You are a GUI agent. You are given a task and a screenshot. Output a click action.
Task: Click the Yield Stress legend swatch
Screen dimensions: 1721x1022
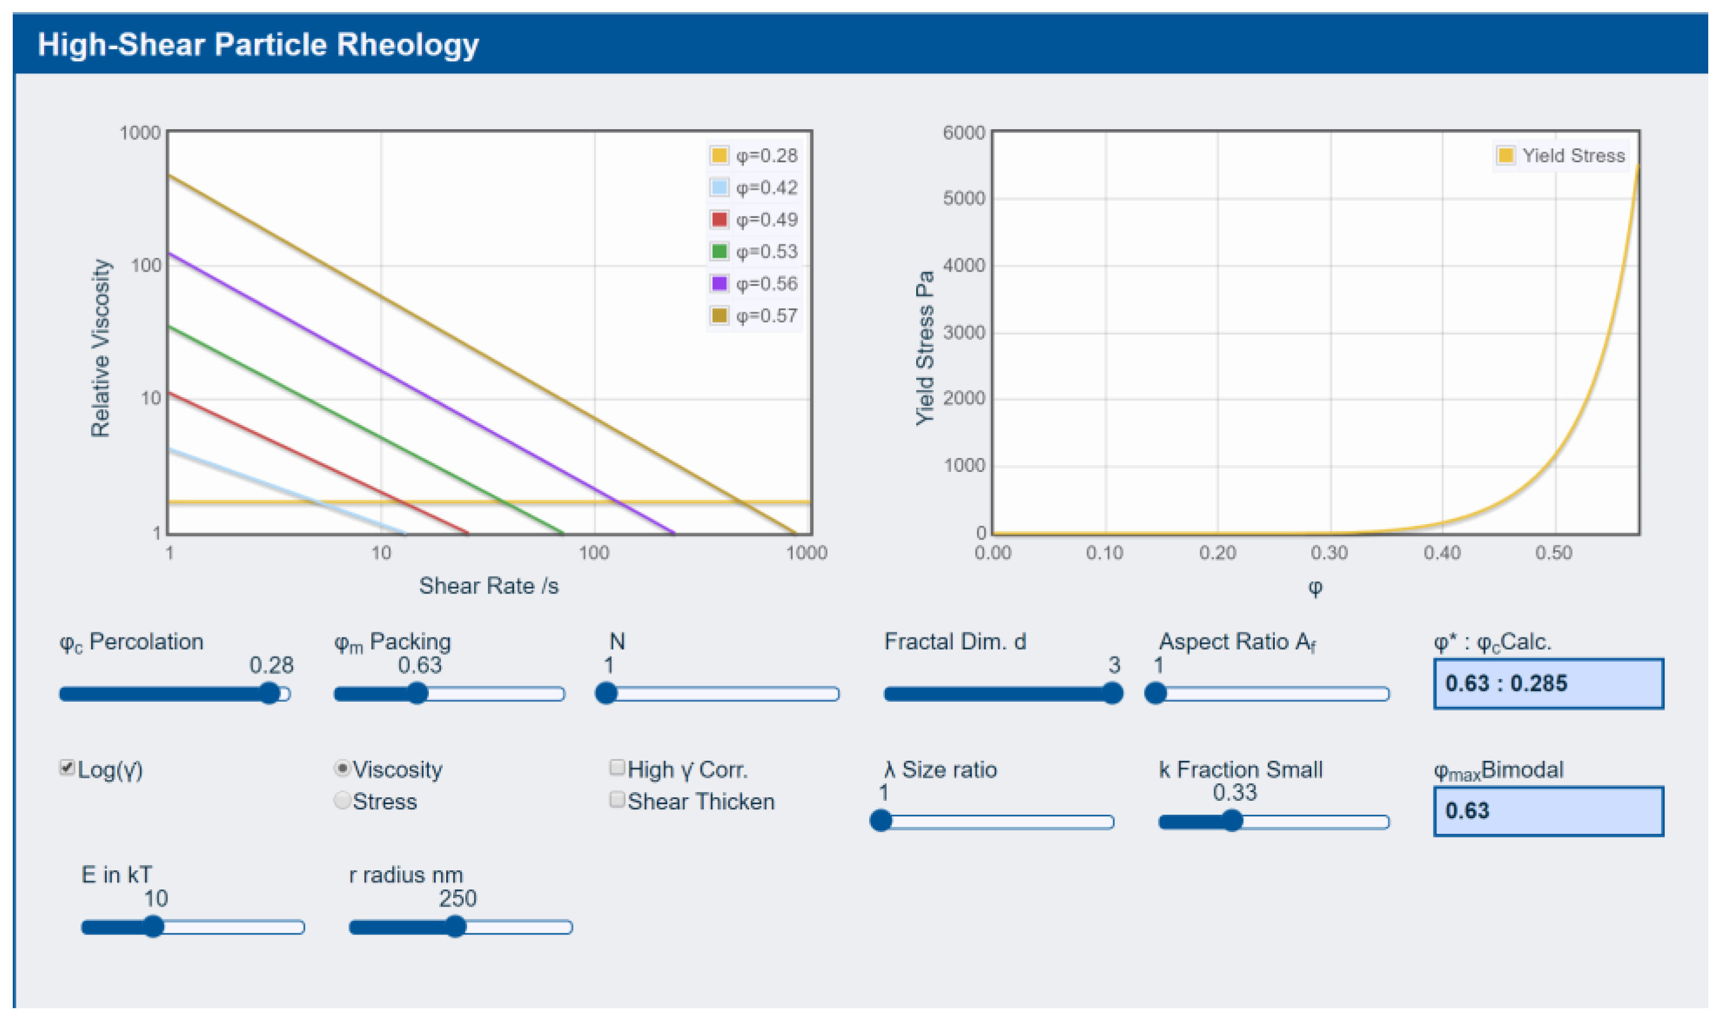pos(1505,156)
